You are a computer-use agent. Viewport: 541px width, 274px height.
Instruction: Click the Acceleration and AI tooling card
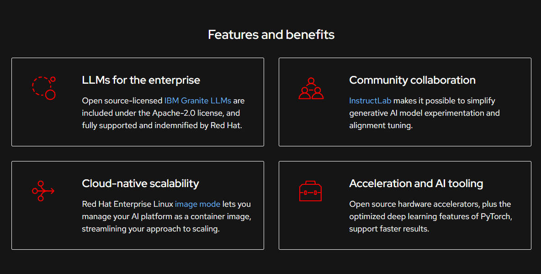405,205
